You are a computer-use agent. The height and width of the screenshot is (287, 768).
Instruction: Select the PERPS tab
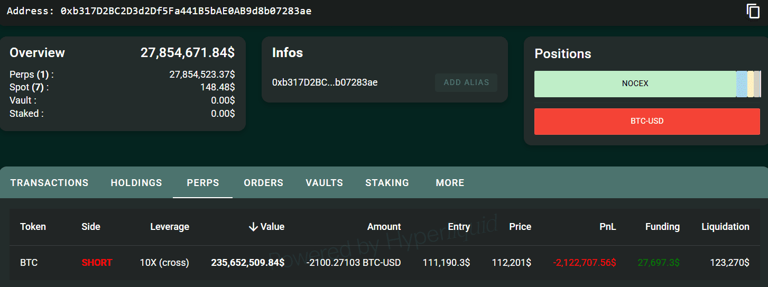tap(203, 183)
